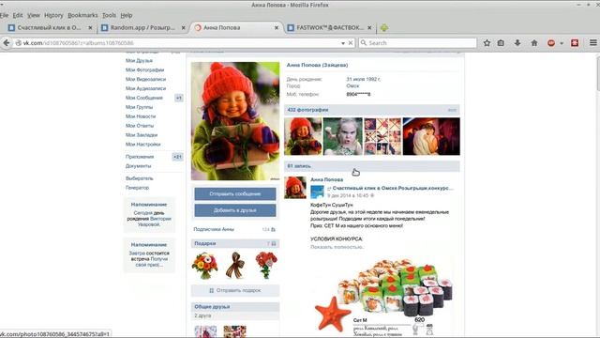Click the search magnifier icon

coord(364,43)
